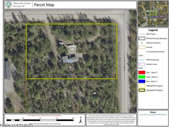Click the not for navigation warning text
Screen dimensions: 169x127
[x=45, y=116]
